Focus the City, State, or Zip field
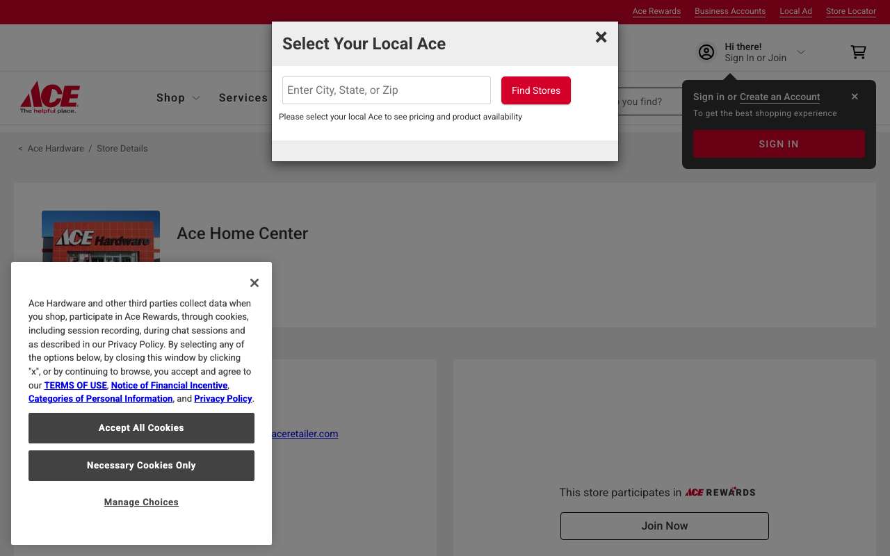 387,90
